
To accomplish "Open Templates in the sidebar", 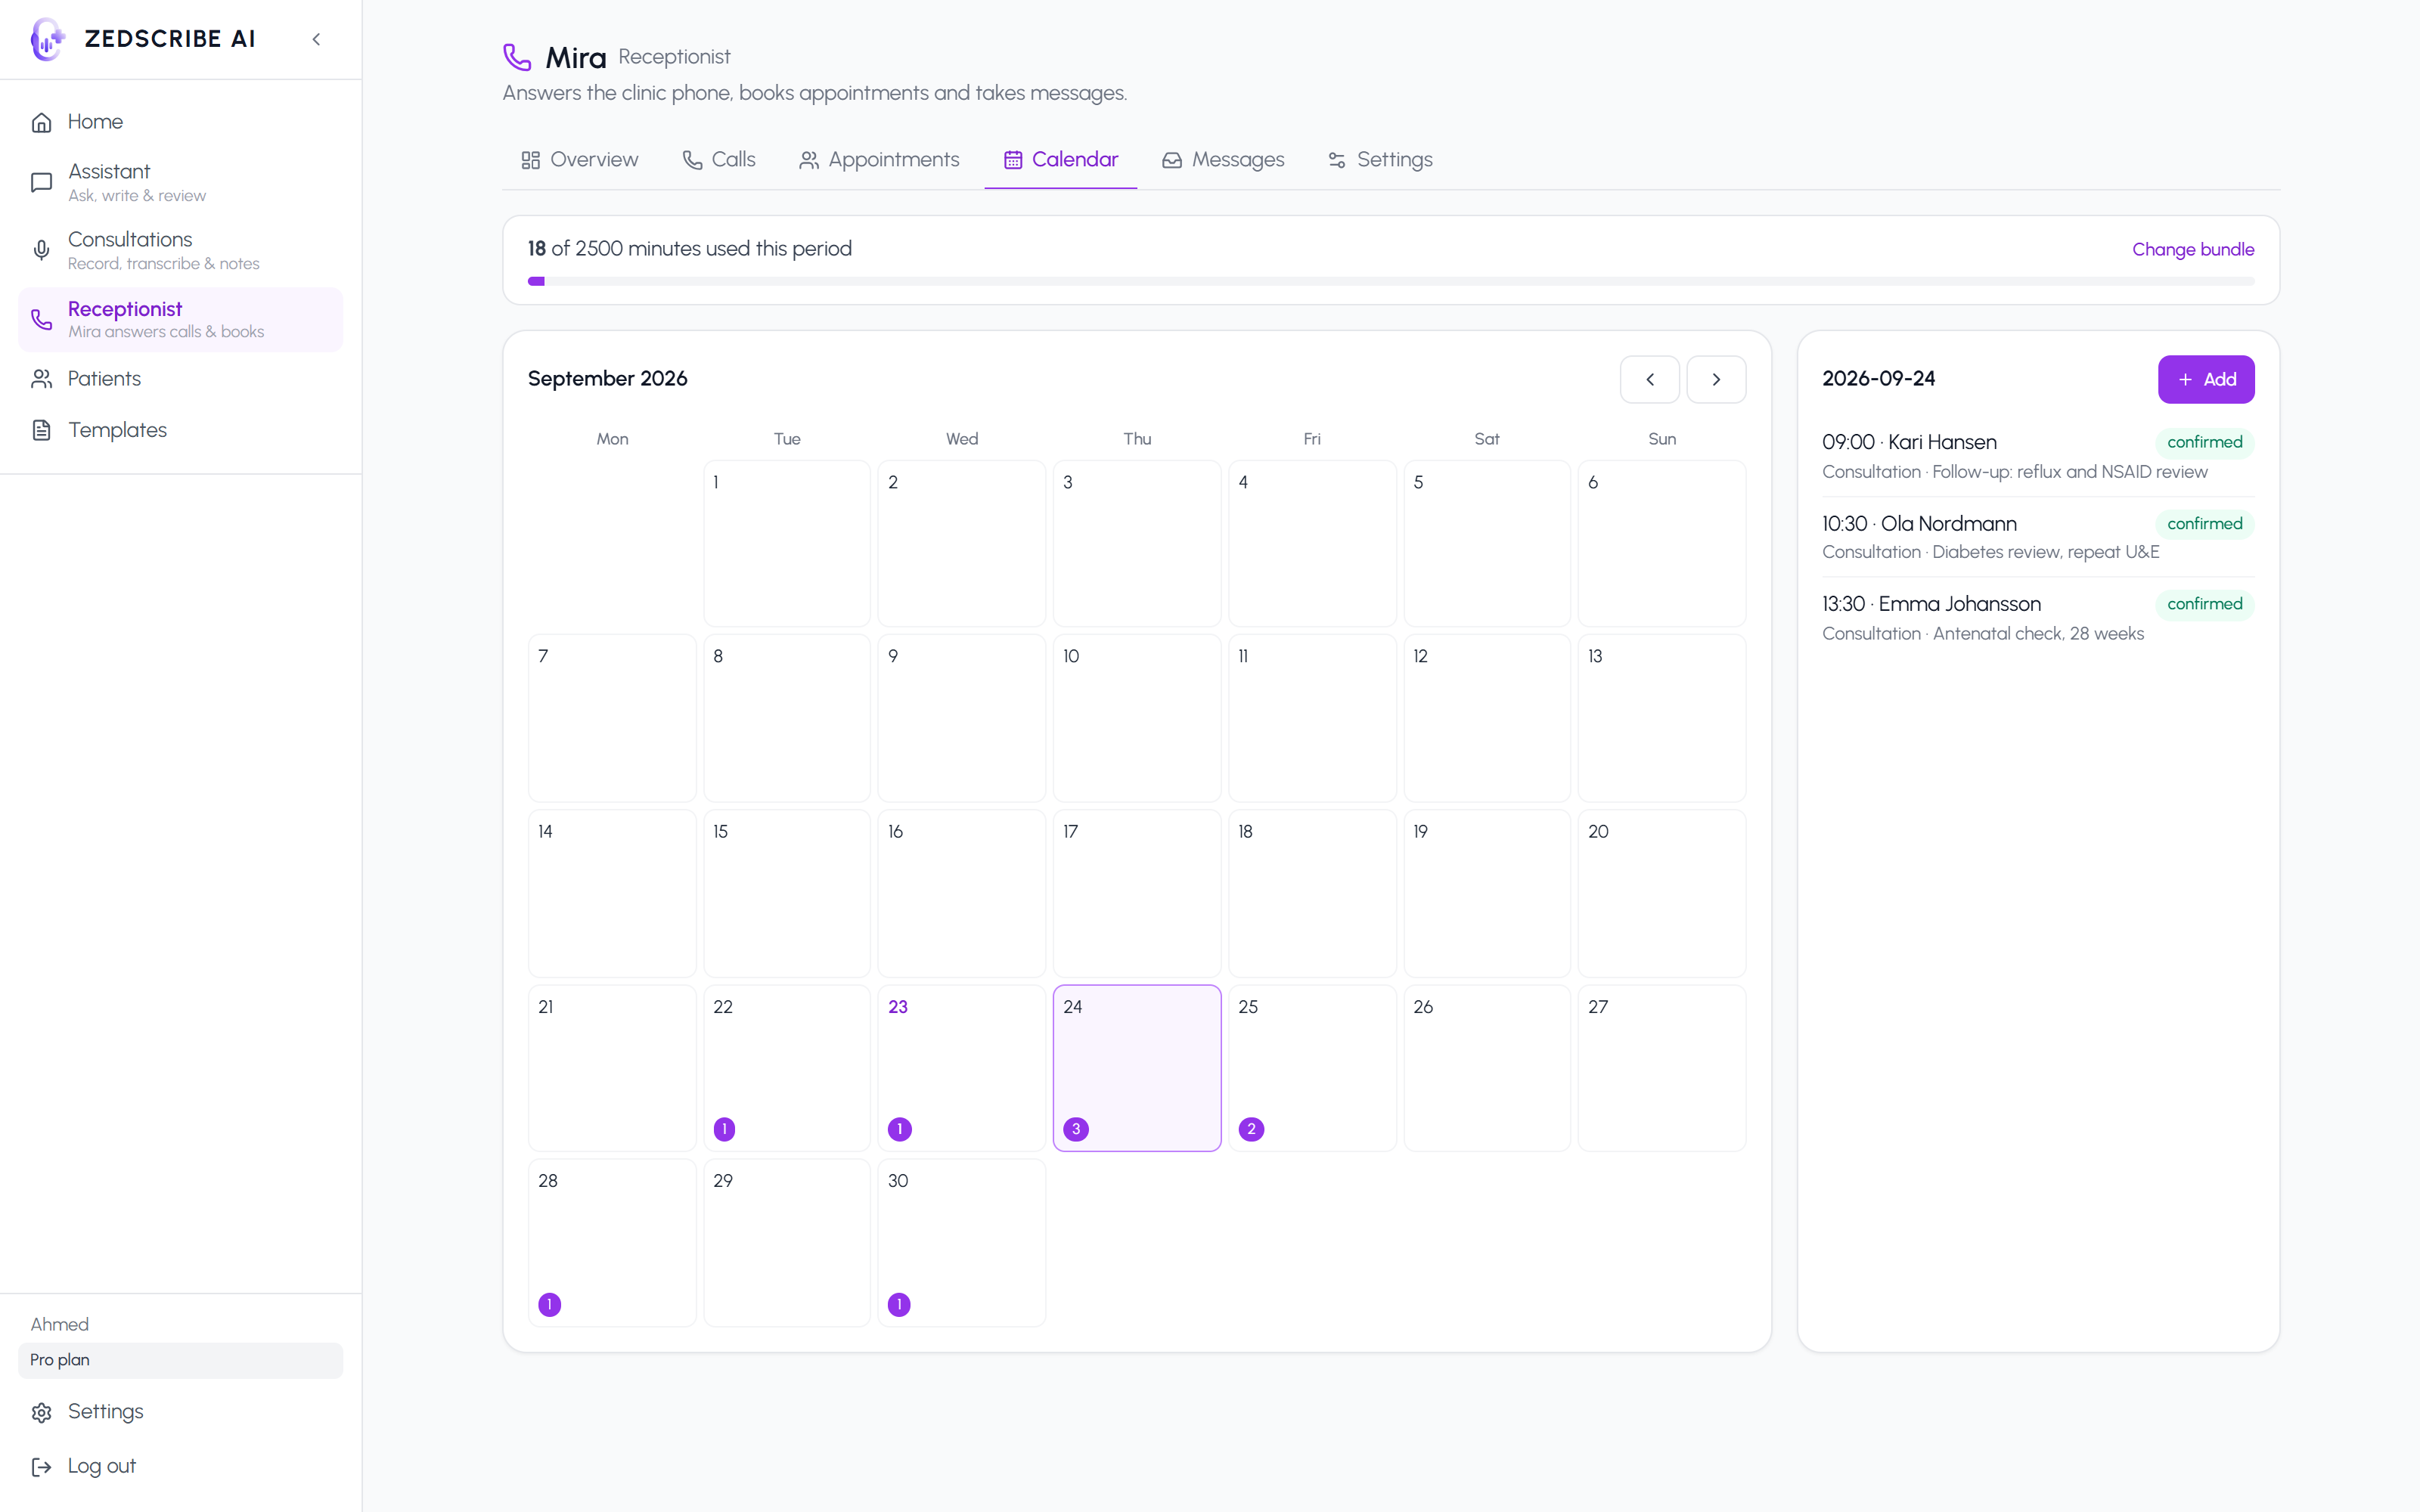I will [x=180, y=430].
